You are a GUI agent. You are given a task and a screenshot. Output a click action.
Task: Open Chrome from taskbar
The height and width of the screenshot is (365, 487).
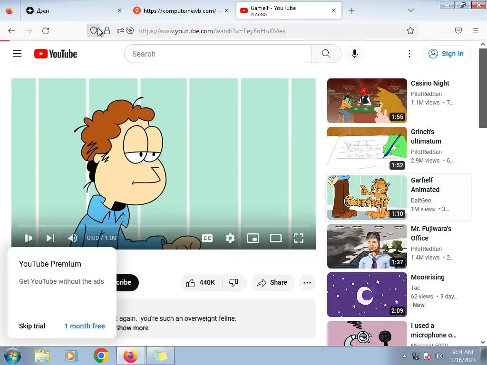[x=101, y=355]
